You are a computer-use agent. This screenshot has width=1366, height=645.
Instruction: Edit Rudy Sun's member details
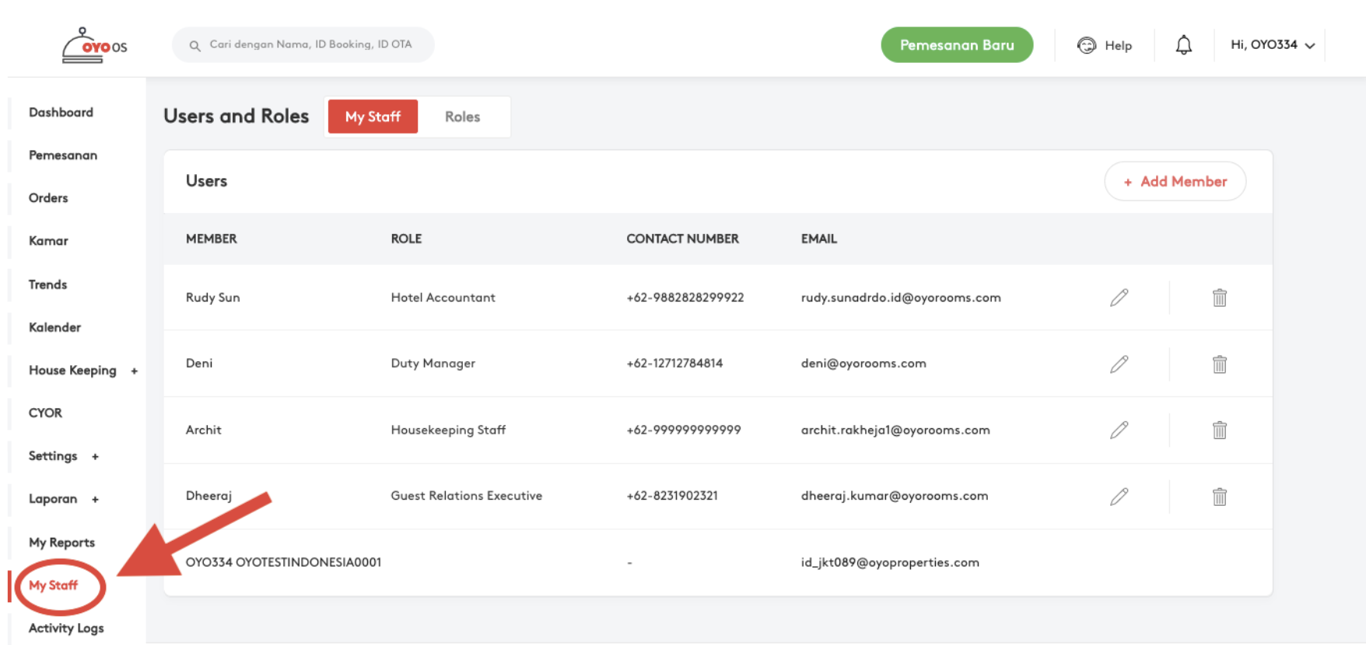[1119, 298]
